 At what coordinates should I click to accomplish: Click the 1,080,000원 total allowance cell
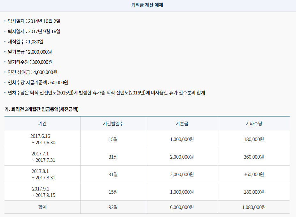(x=254, y=207)
